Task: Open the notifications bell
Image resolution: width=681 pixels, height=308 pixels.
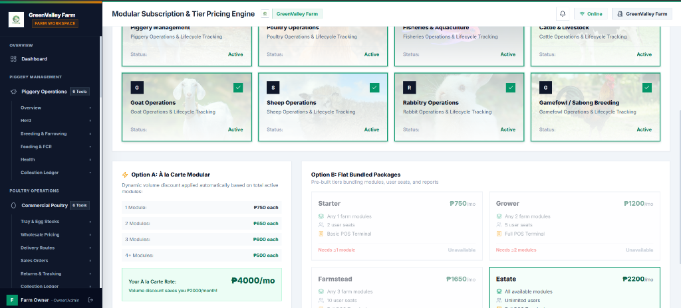Action: tap(563, 14)
